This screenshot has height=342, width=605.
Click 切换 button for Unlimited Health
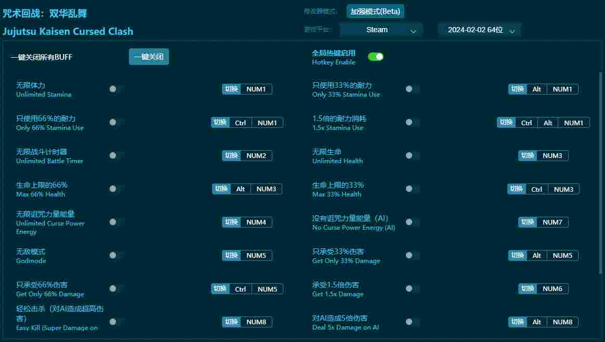click(528, 155)
